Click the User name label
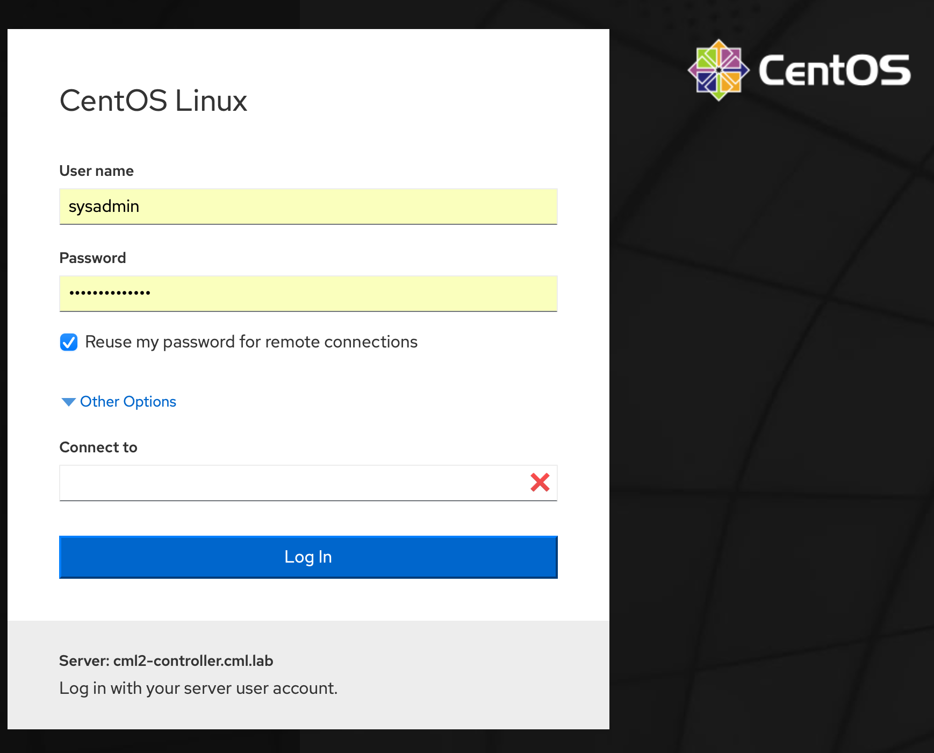The height and width of the screenshot is (753, 934). pos(97,171)
